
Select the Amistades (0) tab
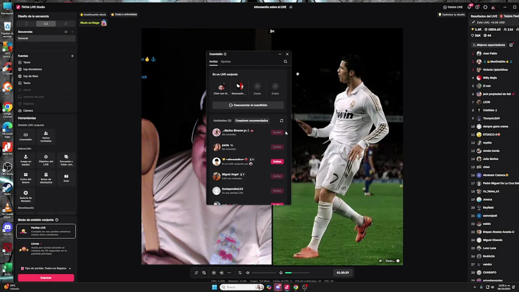click(x=222, y=120)
